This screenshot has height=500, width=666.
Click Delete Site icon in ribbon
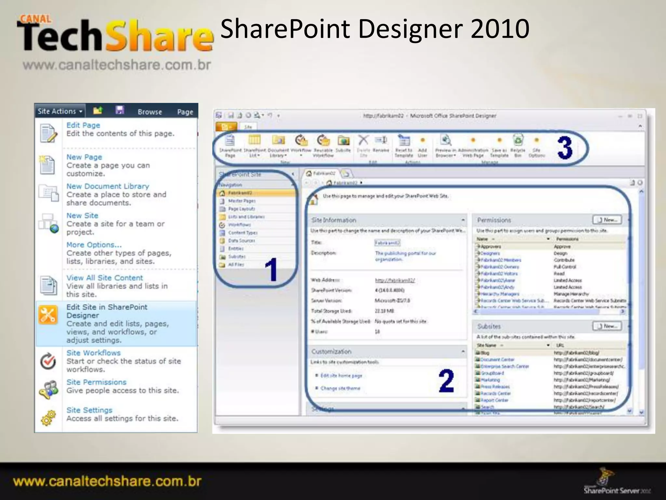coord(363,140)
